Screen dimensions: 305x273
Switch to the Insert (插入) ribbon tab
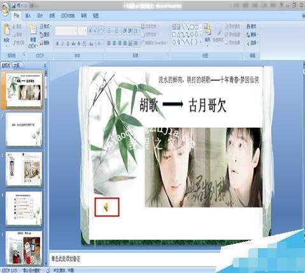coord(28,16)
